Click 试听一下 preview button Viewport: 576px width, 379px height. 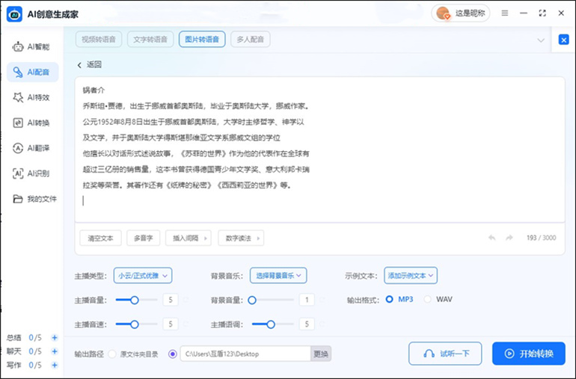point(445,354)
